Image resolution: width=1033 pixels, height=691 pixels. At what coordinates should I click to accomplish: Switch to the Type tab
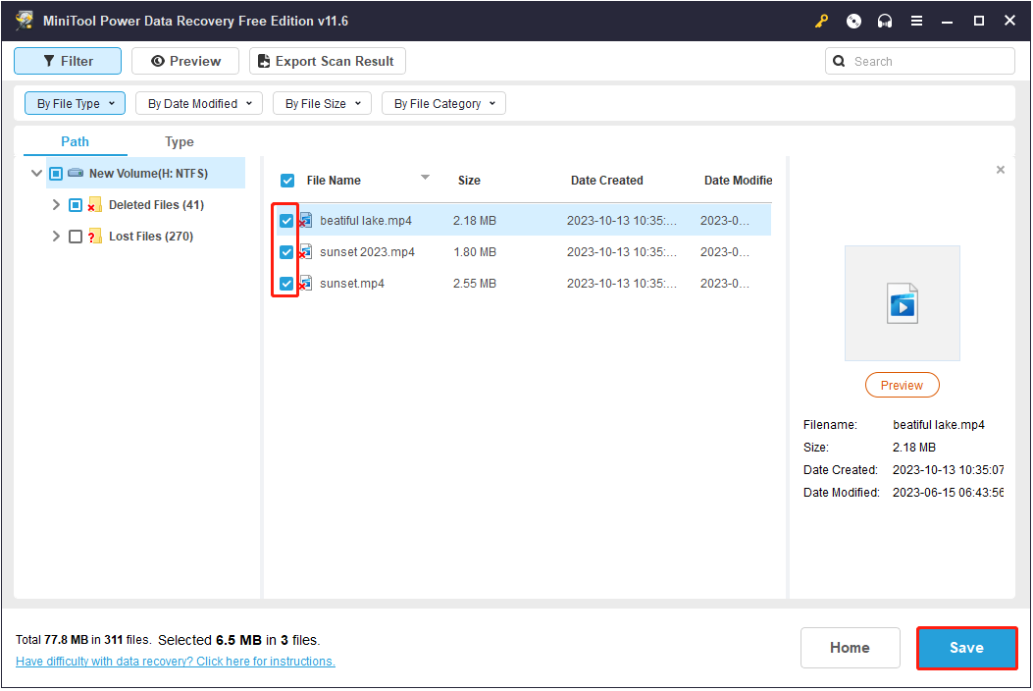[x=180, y=141]
